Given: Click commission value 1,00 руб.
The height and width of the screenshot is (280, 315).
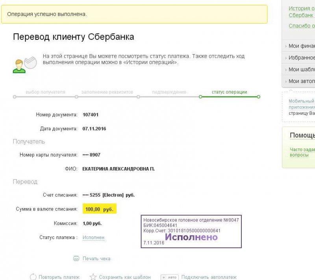Looking at the screenshot, I should 92,223.
